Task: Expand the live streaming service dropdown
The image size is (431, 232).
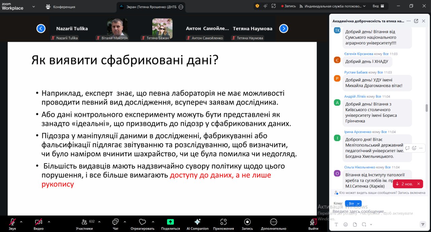Action: [x=365, y=6]
